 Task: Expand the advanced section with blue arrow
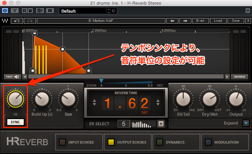246,123
